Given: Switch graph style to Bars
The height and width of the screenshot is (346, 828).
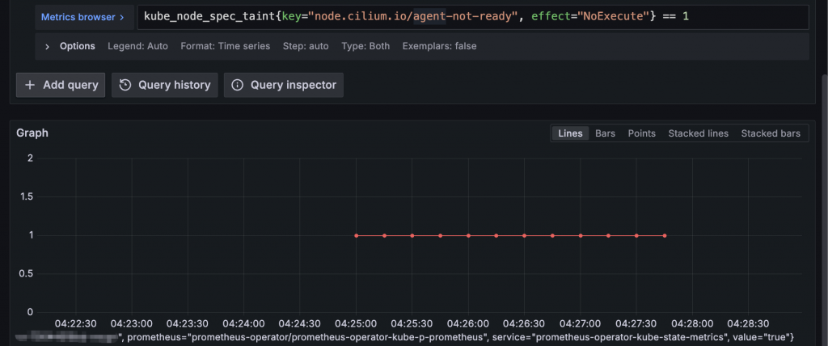Looking at the screenshot, I should (x=605, y=133).
